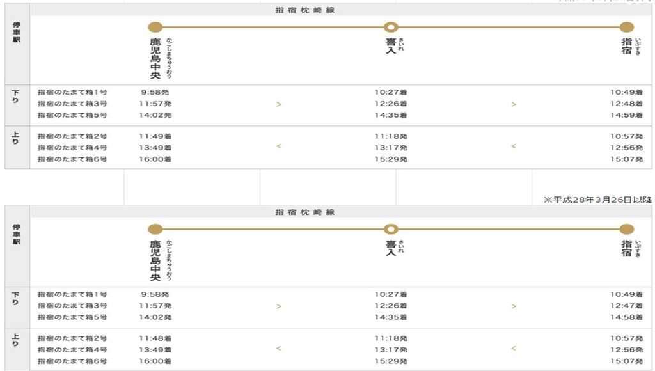Click 指宿のたまて箱1号 in the top timetable
655x371 pixels.
coord(73,92)
